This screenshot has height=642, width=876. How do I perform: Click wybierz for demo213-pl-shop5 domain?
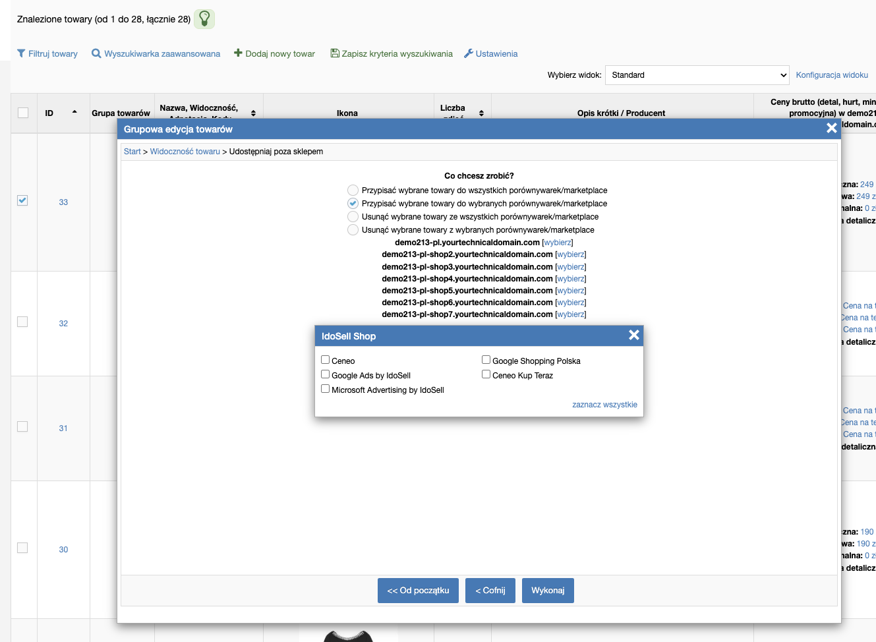point(571,291)
